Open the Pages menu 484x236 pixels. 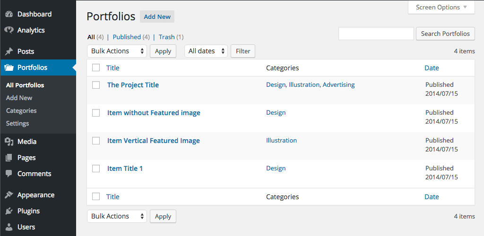point(26,158)
